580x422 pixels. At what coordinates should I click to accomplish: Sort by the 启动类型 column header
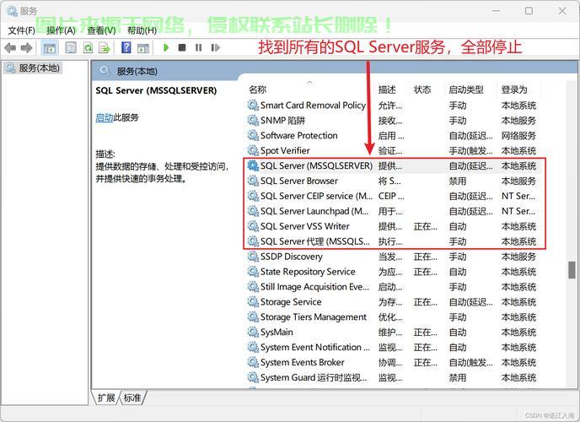(466, 89)
